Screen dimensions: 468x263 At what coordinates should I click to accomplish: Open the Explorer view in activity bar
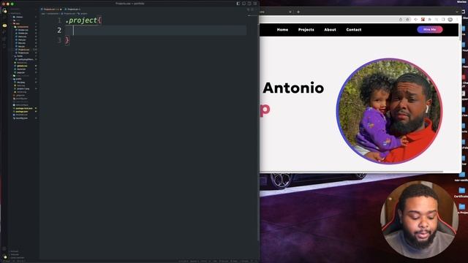click(x=4, y=11)
